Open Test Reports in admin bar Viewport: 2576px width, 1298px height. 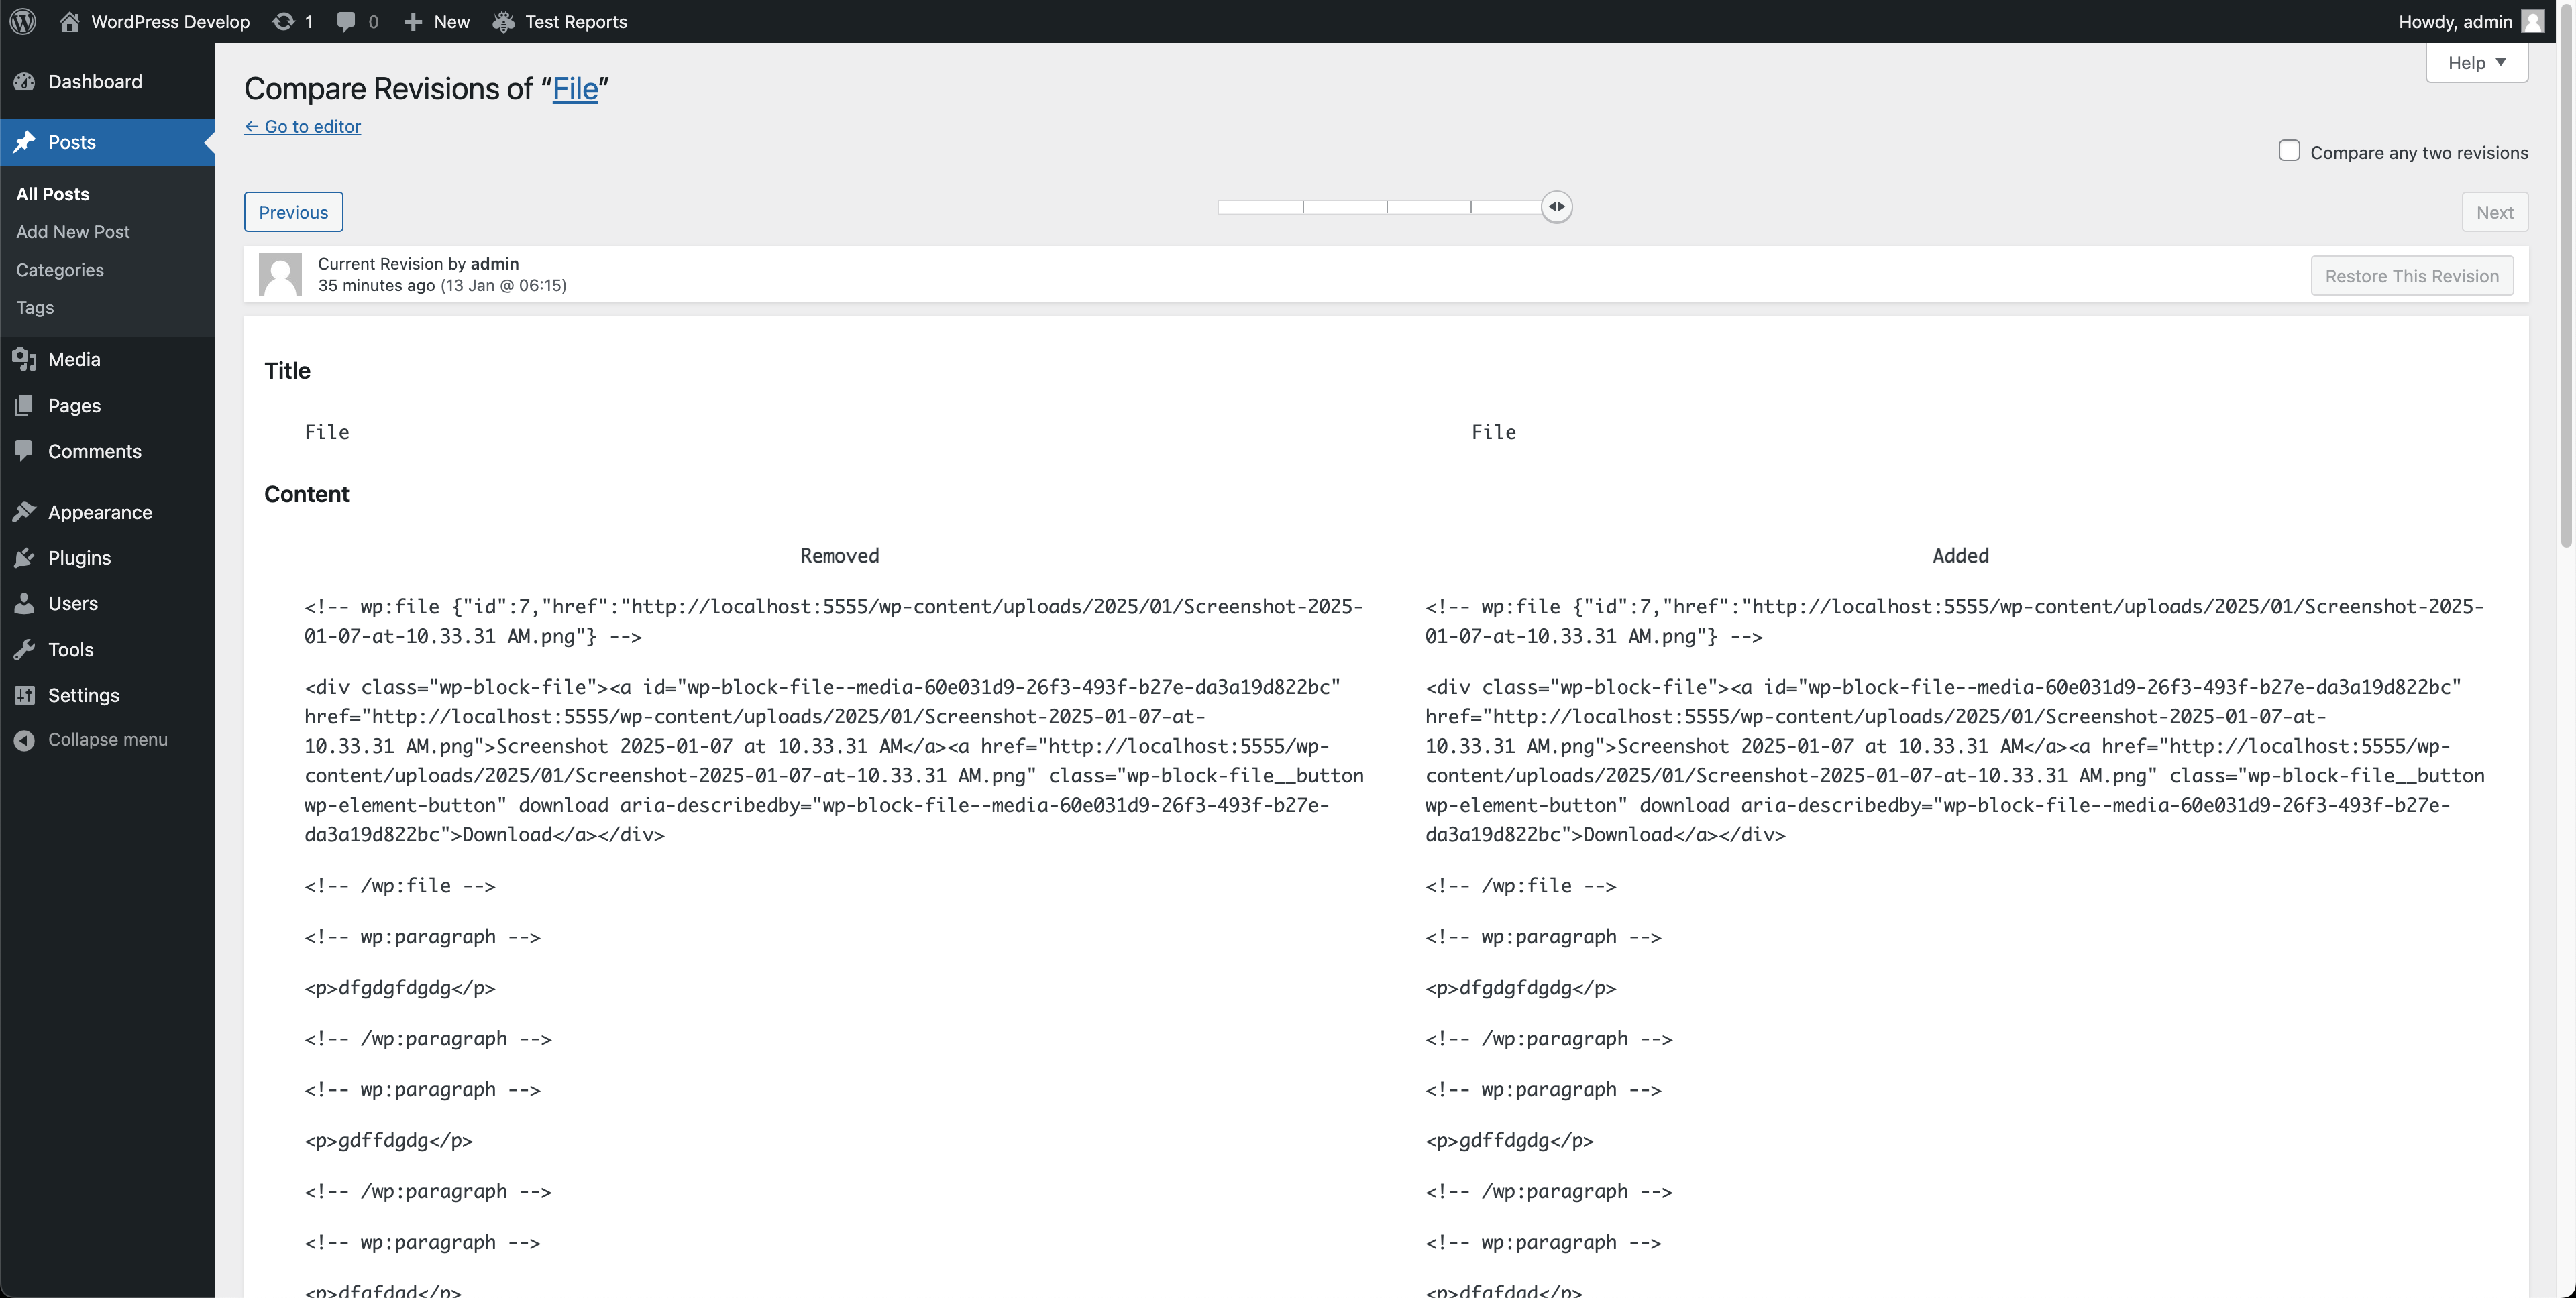560,21
